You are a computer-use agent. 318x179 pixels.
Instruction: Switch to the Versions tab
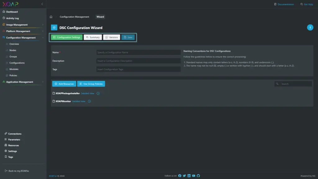[111, 37]
